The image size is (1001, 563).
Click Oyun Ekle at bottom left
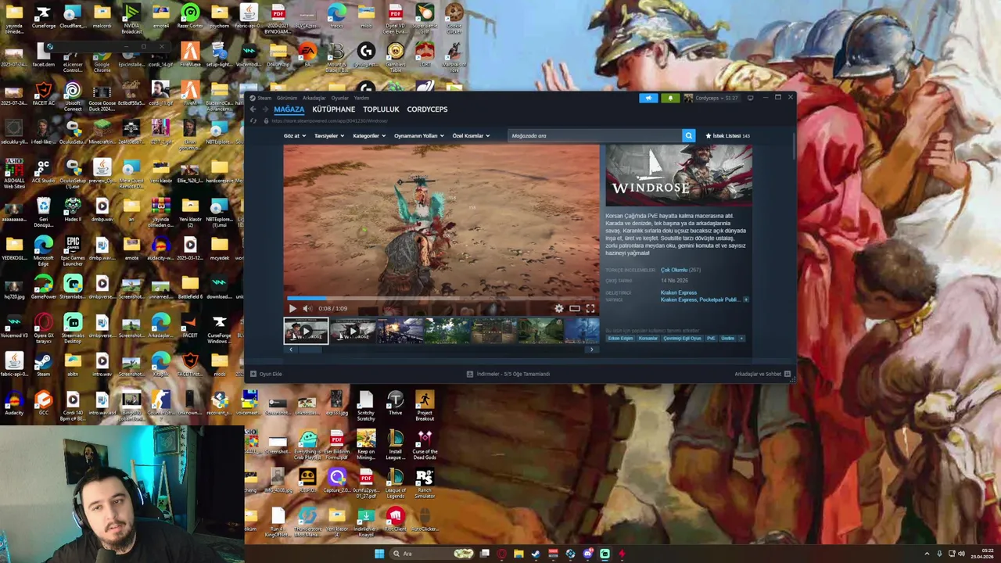266,375
